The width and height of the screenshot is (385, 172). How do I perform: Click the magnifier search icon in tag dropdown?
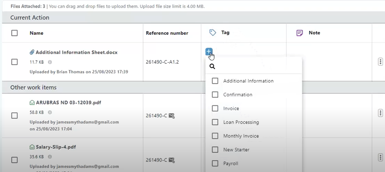coord(212,66)
